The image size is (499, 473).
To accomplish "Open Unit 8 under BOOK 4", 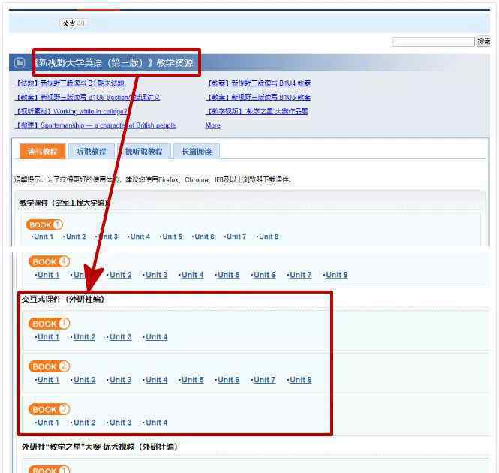I will 337,275.
